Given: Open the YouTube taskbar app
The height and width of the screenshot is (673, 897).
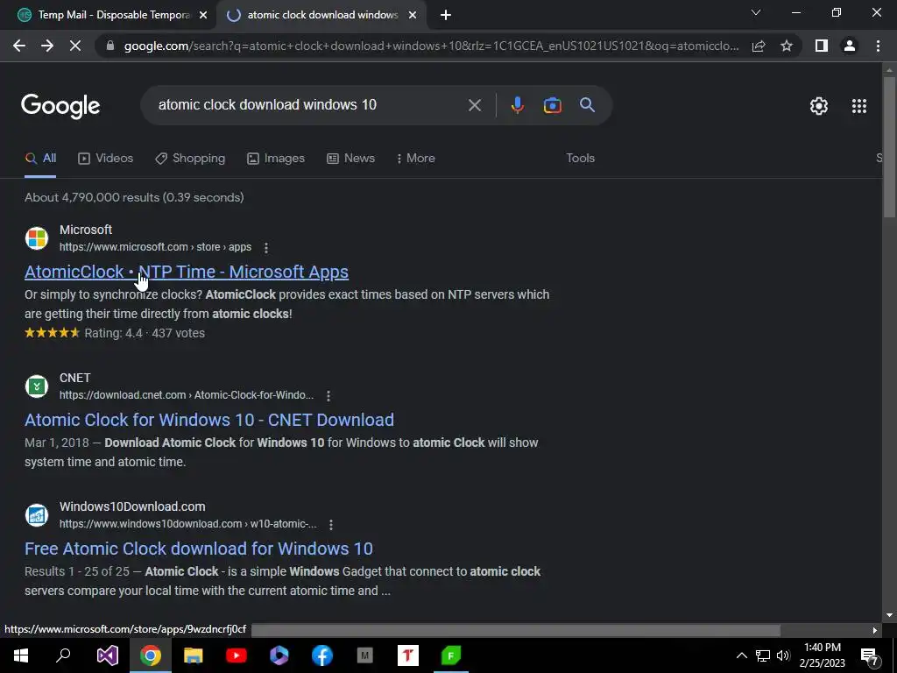Looking at the screenshot, I should tap(237, 655).
